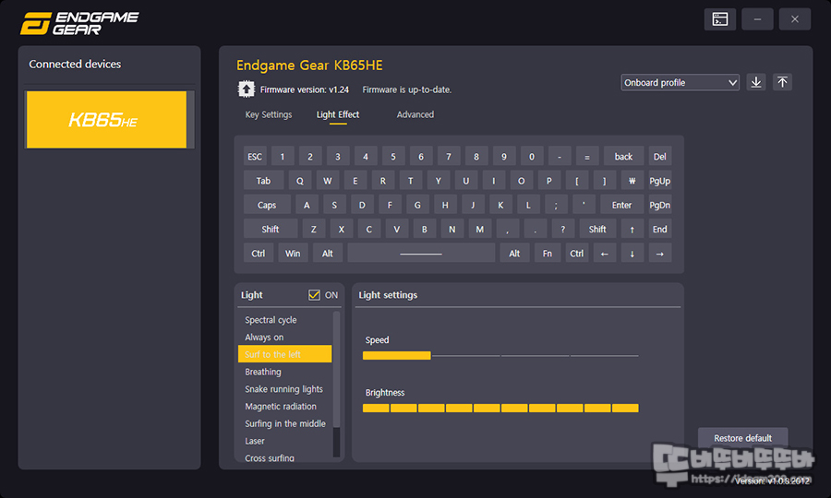The height and width of the screenshot is (498, 831).
Task: Open the console window icon in title bar
Action: pyautogui.click(x=719, y=19)
